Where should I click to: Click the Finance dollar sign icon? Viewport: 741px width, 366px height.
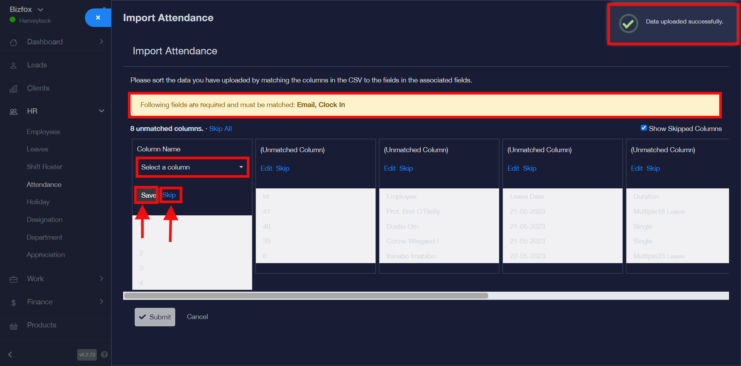pos(14,303)
